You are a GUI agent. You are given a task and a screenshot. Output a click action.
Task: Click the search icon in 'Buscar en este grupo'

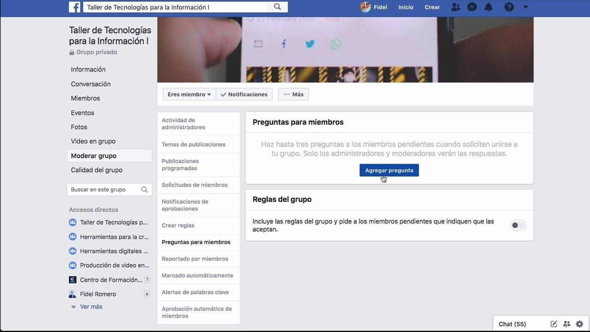[144, 190]
